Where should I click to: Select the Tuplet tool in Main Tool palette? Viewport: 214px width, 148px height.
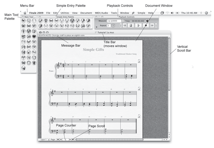pyautogui.click(x=29, y=37)
